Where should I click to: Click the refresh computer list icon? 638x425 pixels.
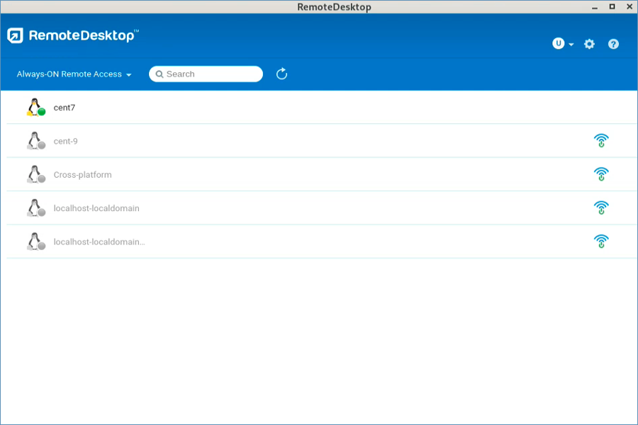click(x=281, y=74)
